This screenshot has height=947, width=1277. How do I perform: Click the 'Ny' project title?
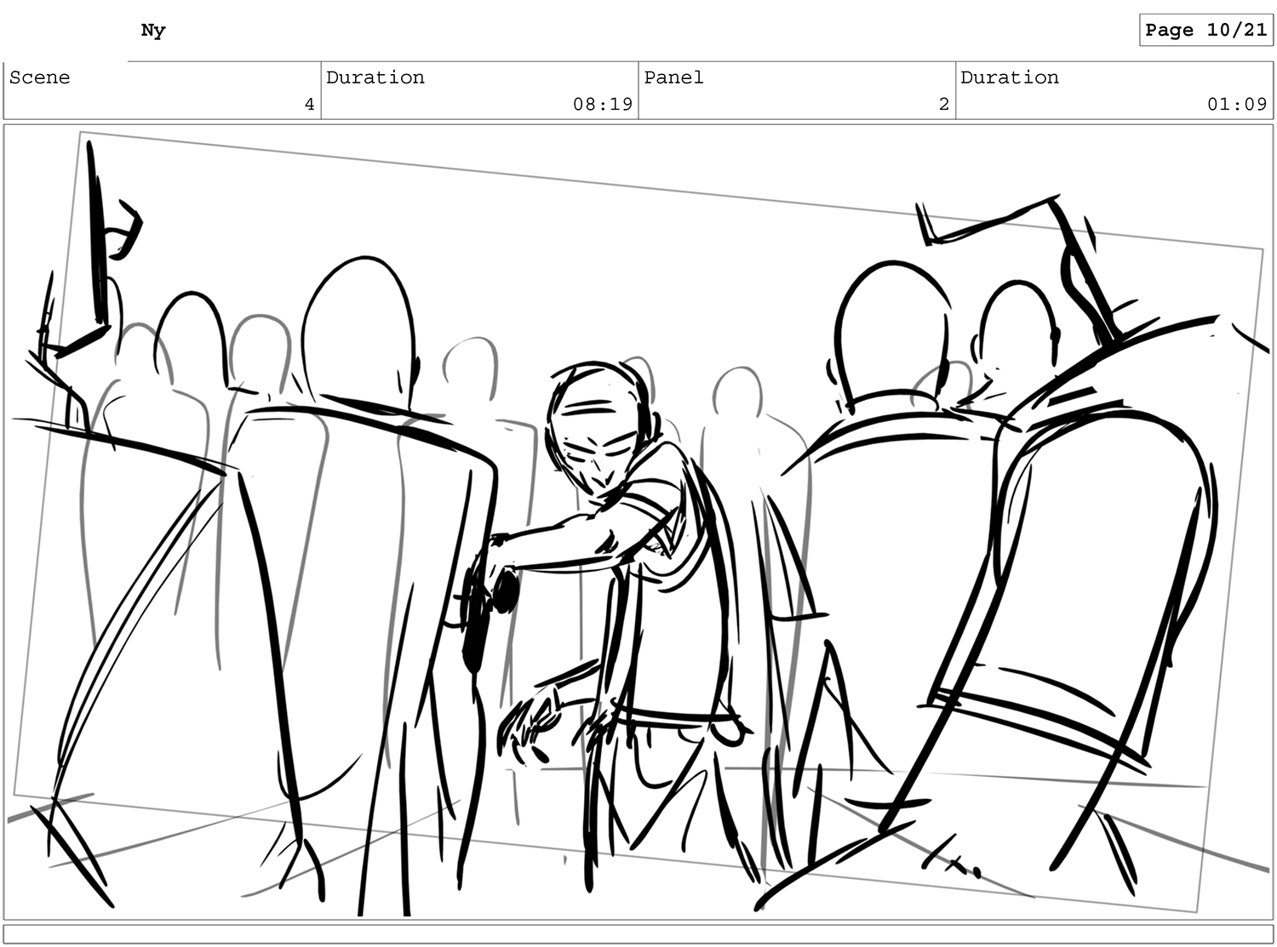click(153, 31)
